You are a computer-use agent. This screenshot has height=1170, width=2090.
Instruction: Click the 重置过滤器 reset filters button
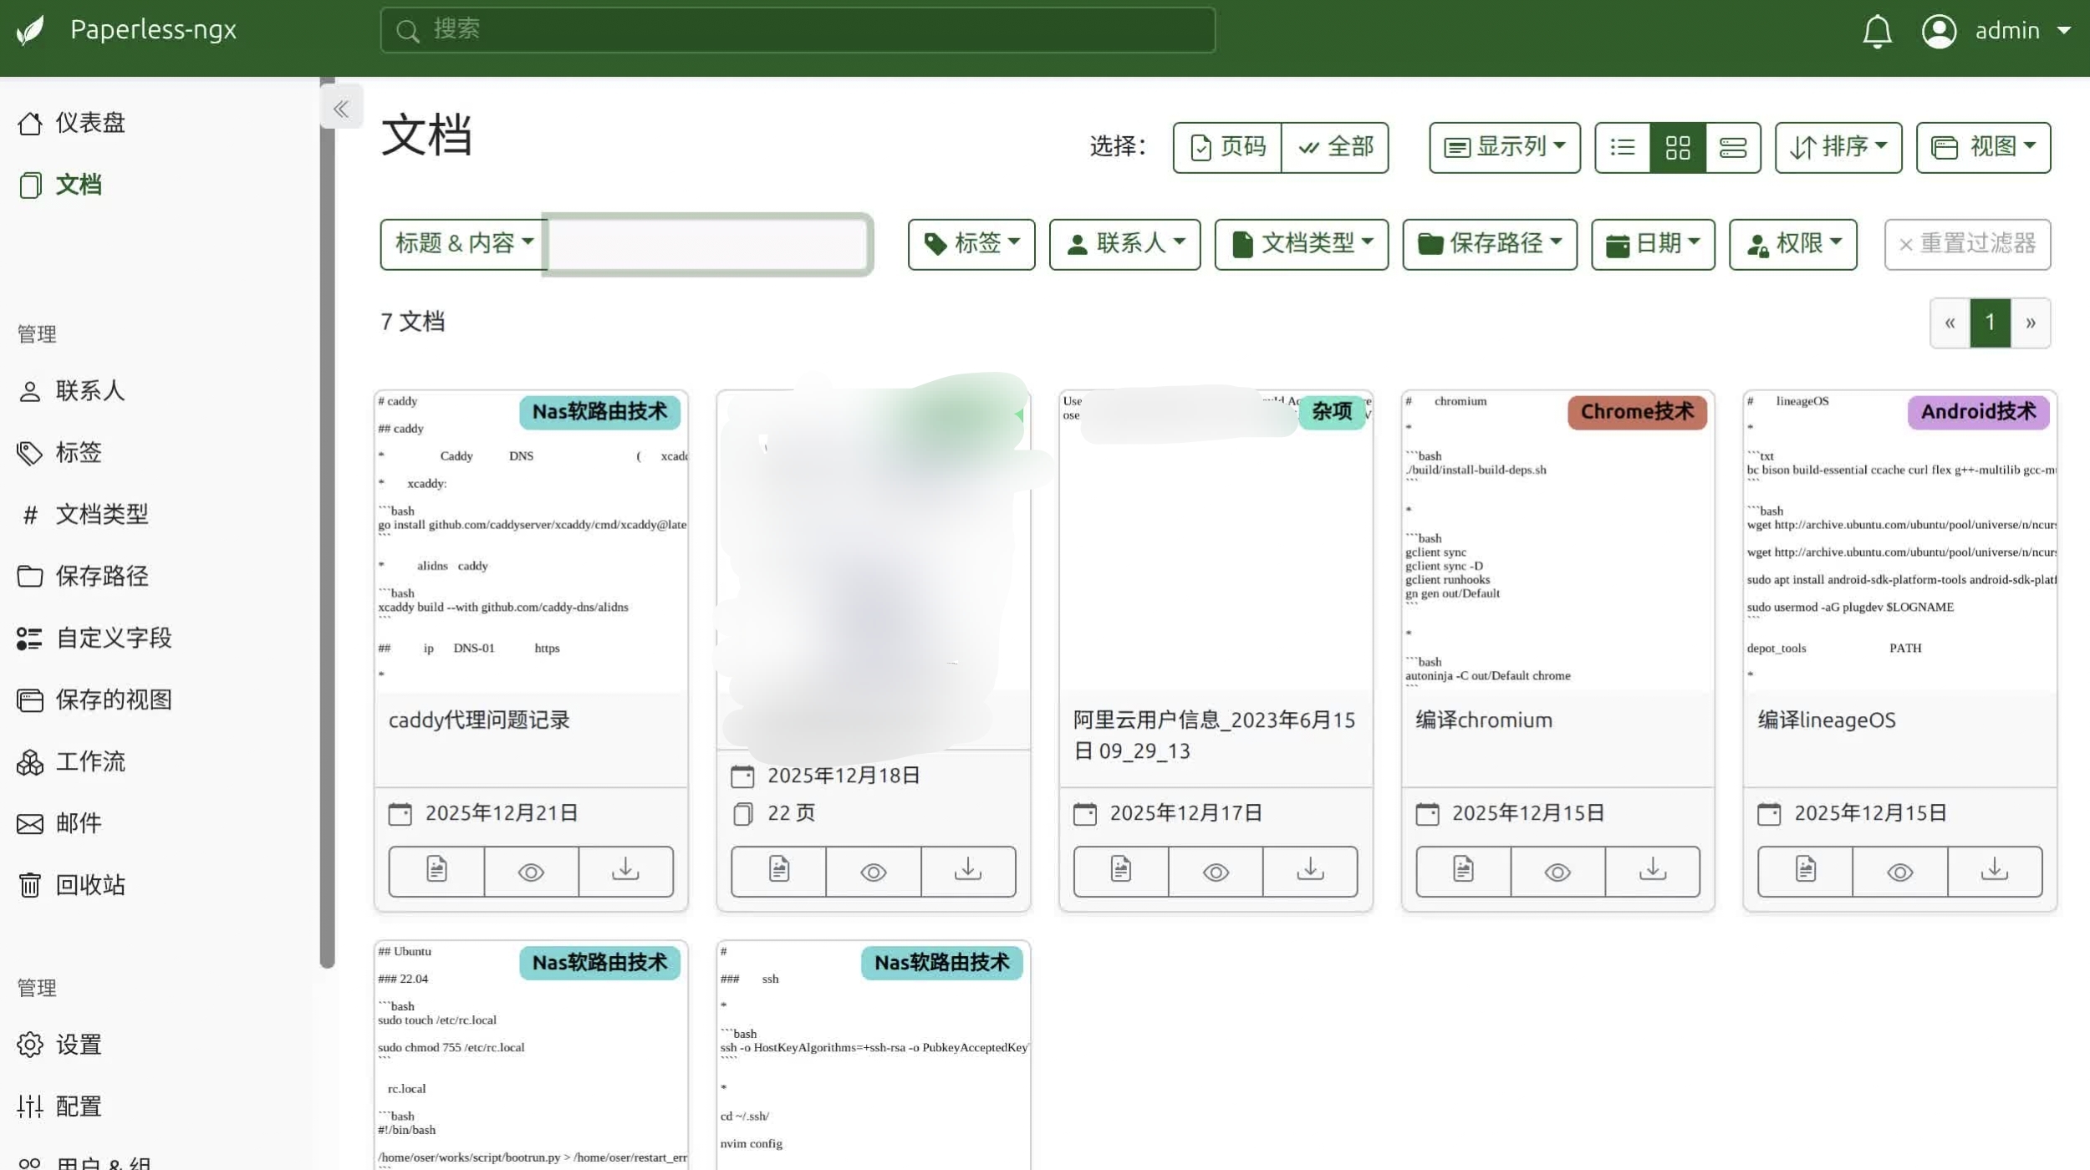coord(1966,244)
